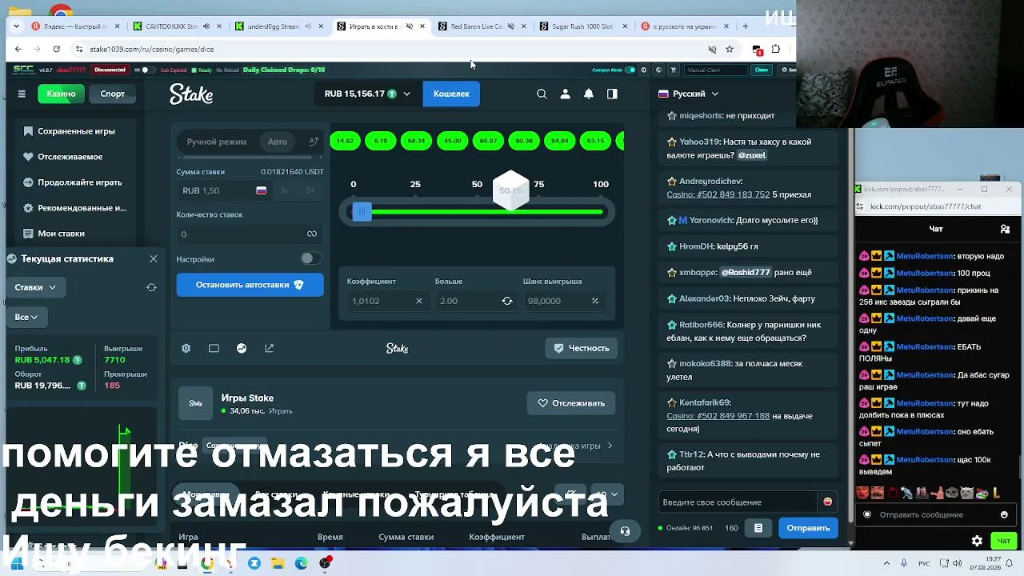Toggle the chat side panel icon

click(612, 94)
